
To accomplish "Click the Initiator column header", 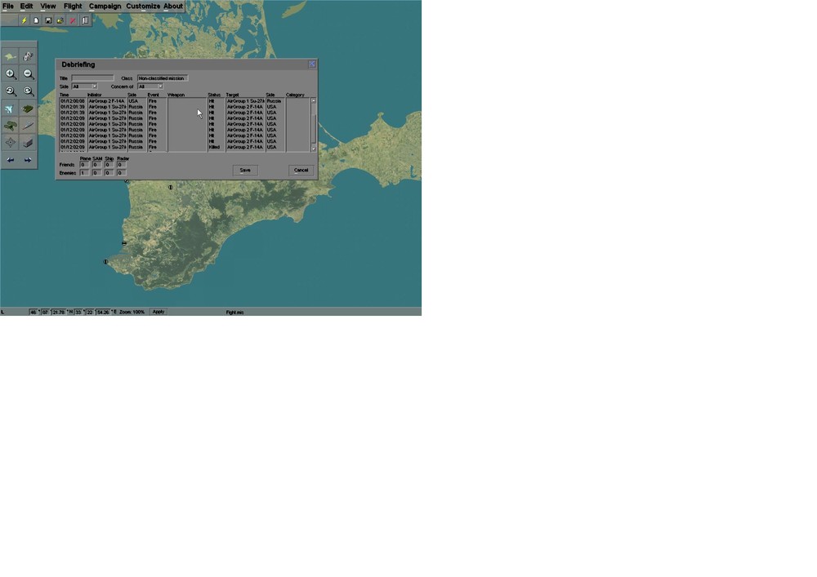I will (x=94, y=95).
